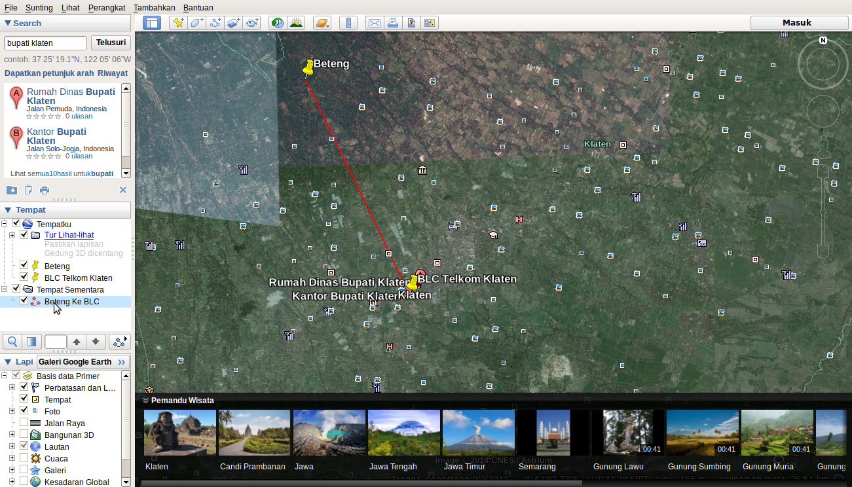Open the Lihat menu
This screenshot has width=852, height=487.
pos(70,7)
